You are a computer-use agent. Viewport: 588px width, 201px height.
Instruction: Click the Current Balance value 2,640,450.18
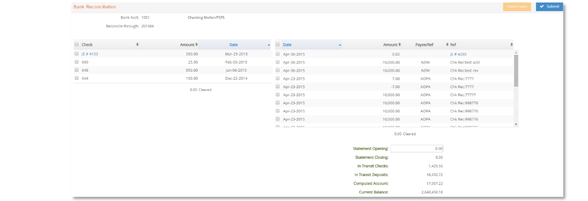[x=432, y=192]
